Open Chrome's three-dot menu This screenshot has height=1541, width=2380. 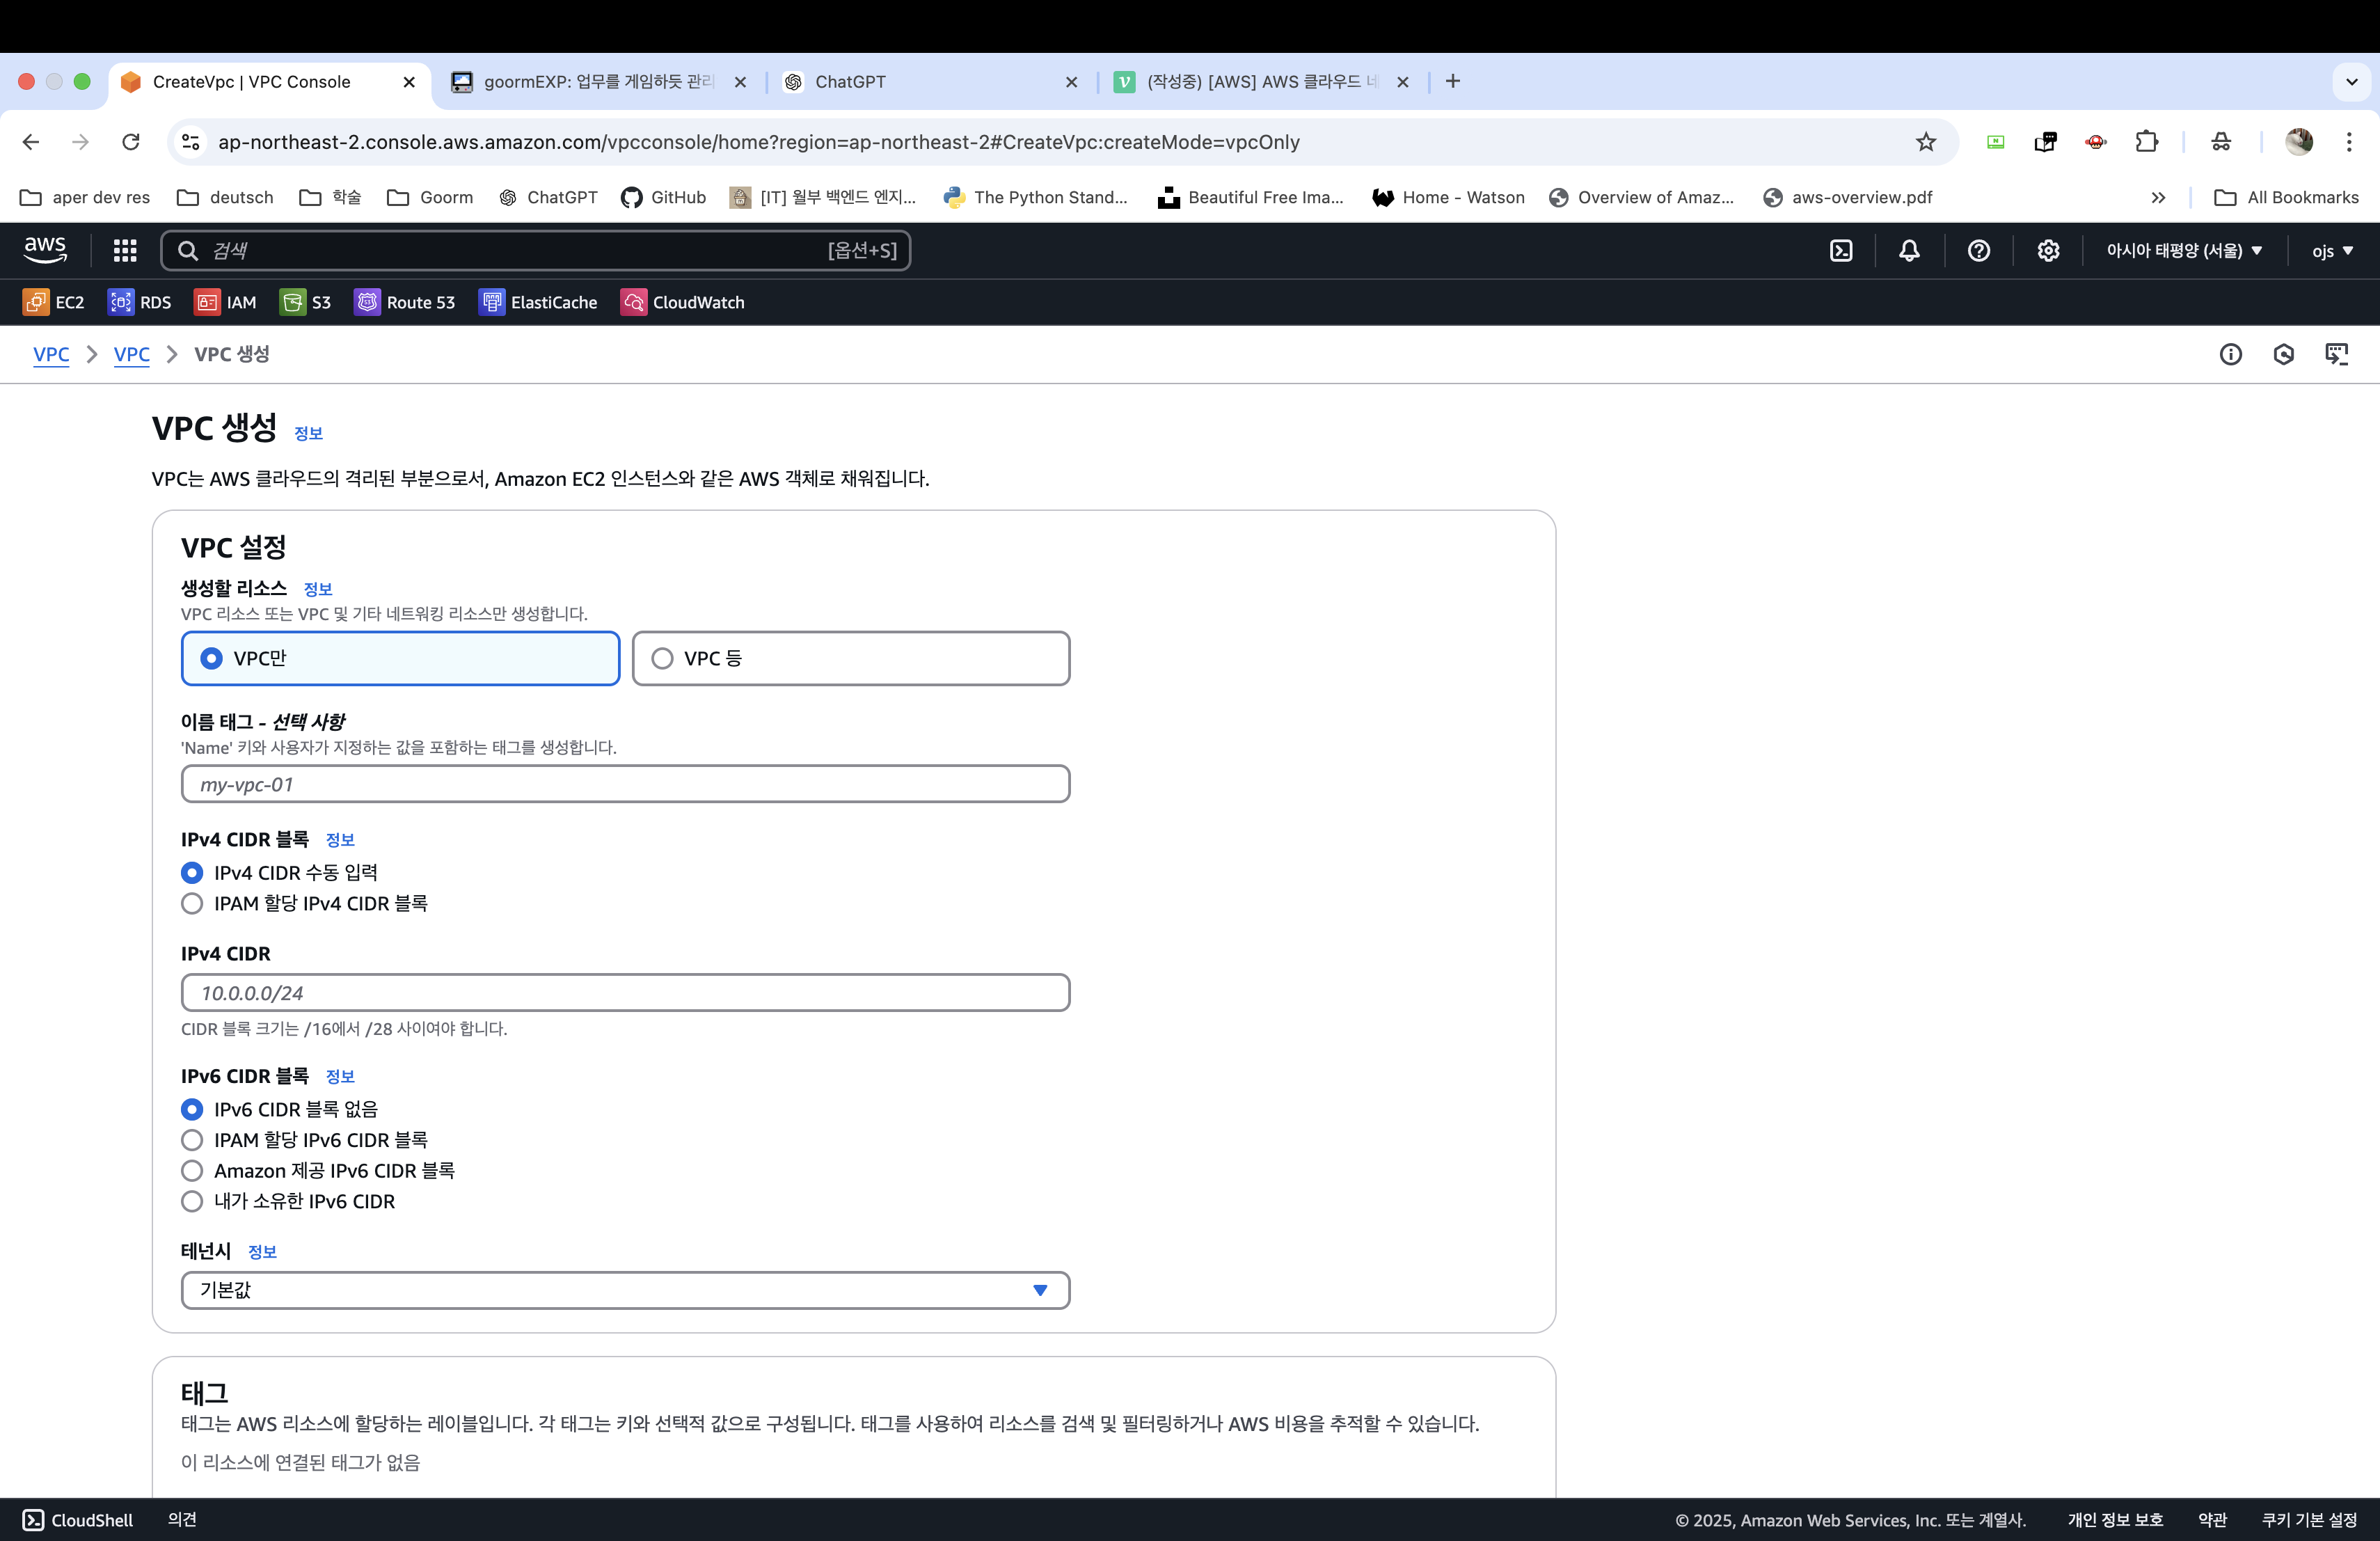tap(2349, 142)
